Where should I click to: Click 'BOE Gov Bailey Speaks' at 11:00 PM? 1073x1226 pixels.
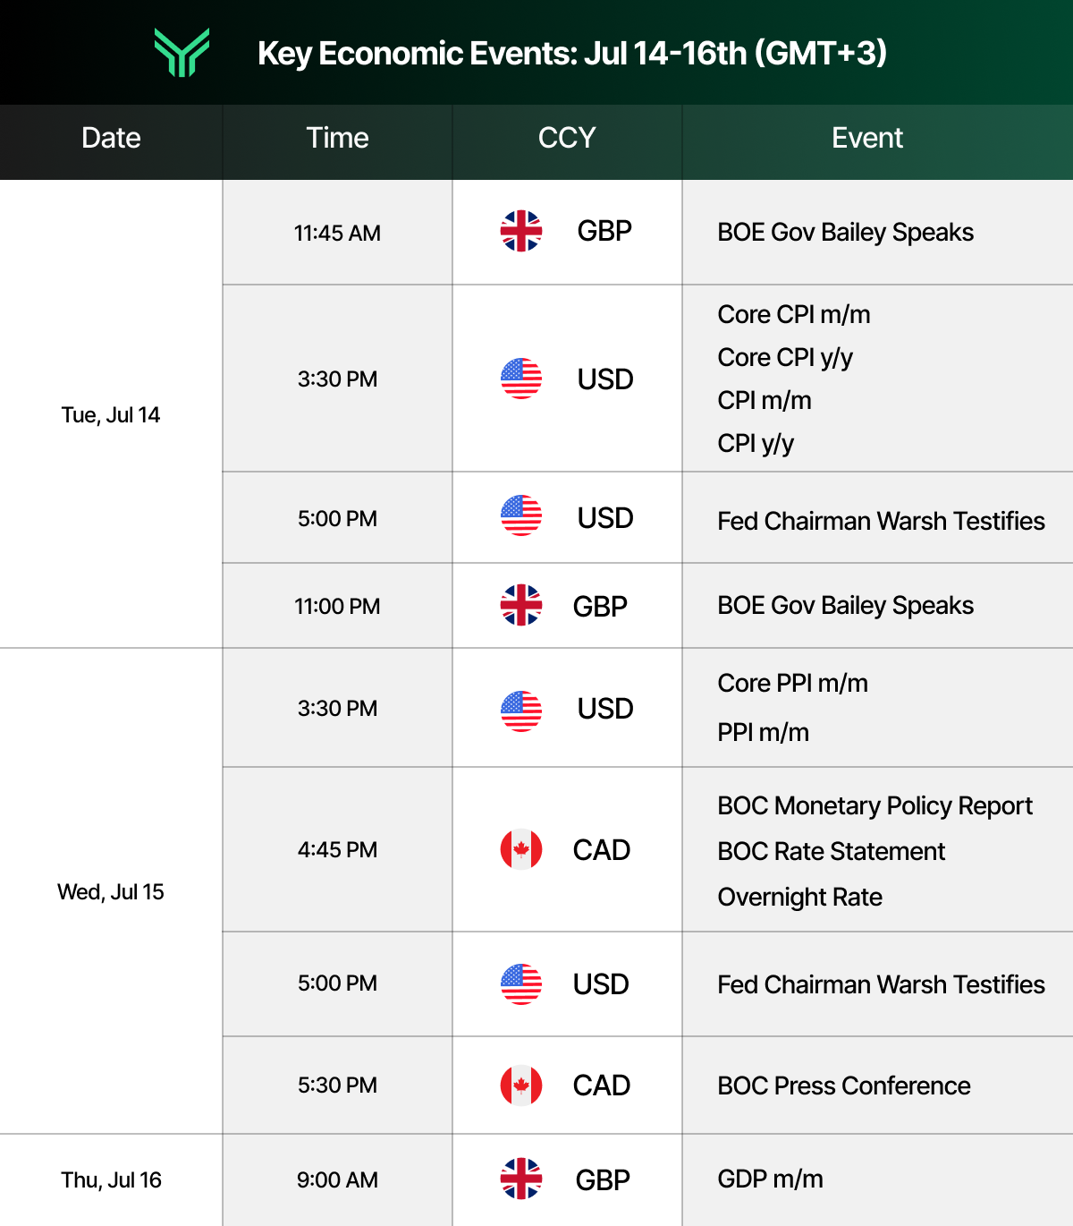(845, 606)
